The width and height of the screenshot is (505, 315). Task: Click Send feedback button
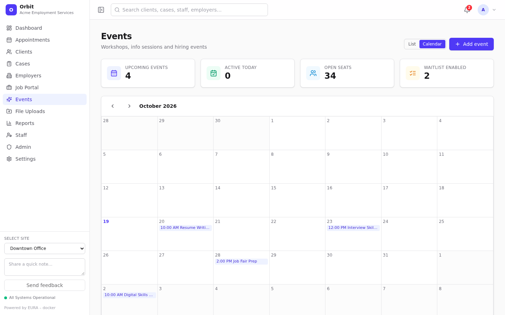click(x=45, y=285)
